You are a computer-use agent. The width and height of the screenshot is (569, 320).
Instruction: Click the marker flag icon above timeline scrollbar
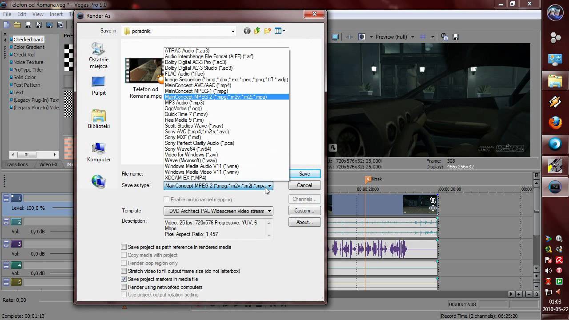click(x=537, y=176)
